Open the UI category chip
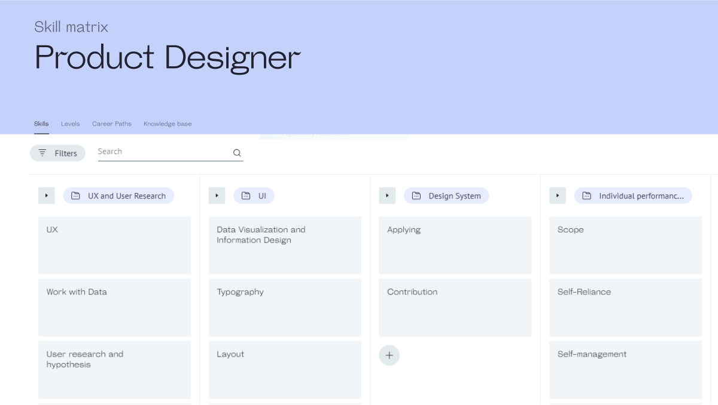 point(254,196)
